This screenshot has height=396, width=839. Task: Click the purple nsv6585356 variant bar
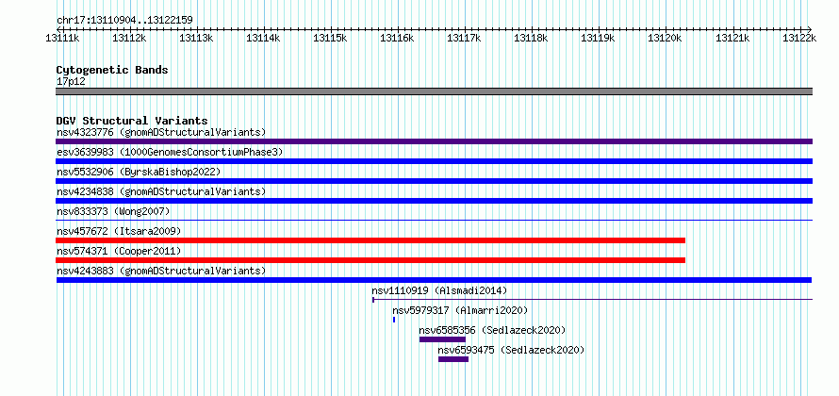(x=442, y=339)
